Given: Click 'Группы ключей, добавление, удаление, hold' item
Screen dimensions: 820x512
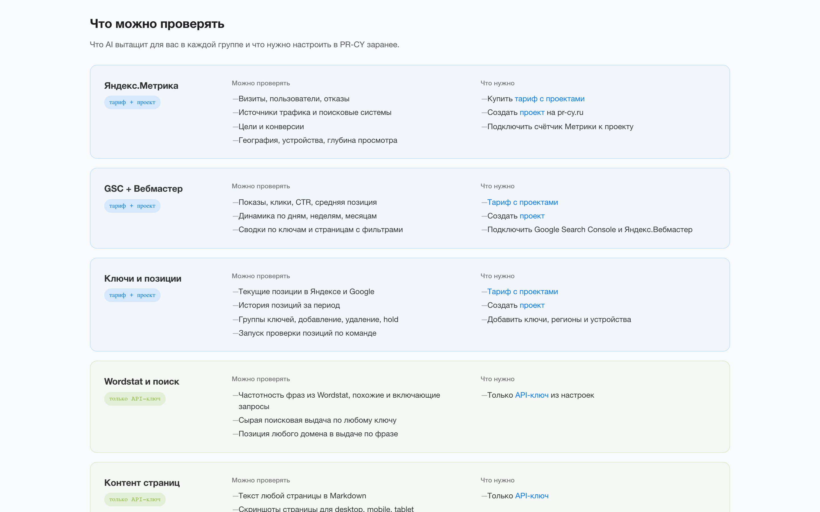Looking at the screenshot, I should (x=319, y=320).
